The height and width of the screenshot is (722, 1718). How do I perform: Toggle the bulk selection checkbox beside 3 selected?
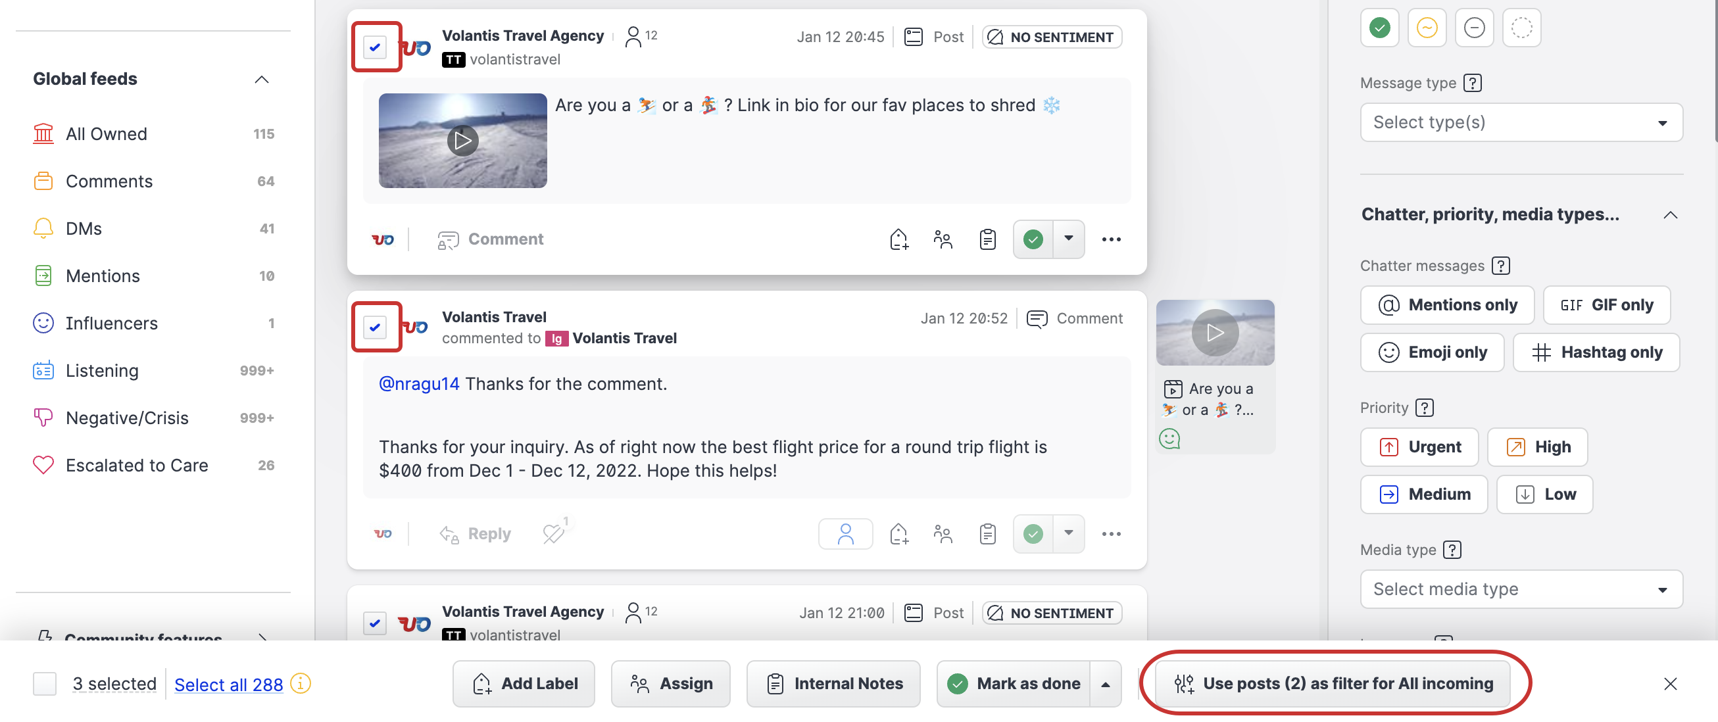click(x=45, y=684)
